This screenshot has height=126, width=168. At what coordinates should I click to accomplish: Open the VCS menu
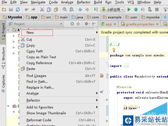131,2
